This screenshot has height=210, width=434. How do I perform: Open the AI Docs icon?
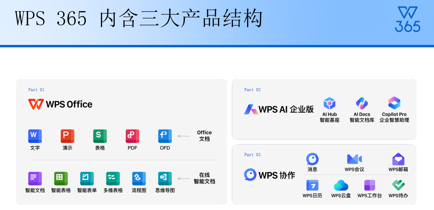click(362, 103)
